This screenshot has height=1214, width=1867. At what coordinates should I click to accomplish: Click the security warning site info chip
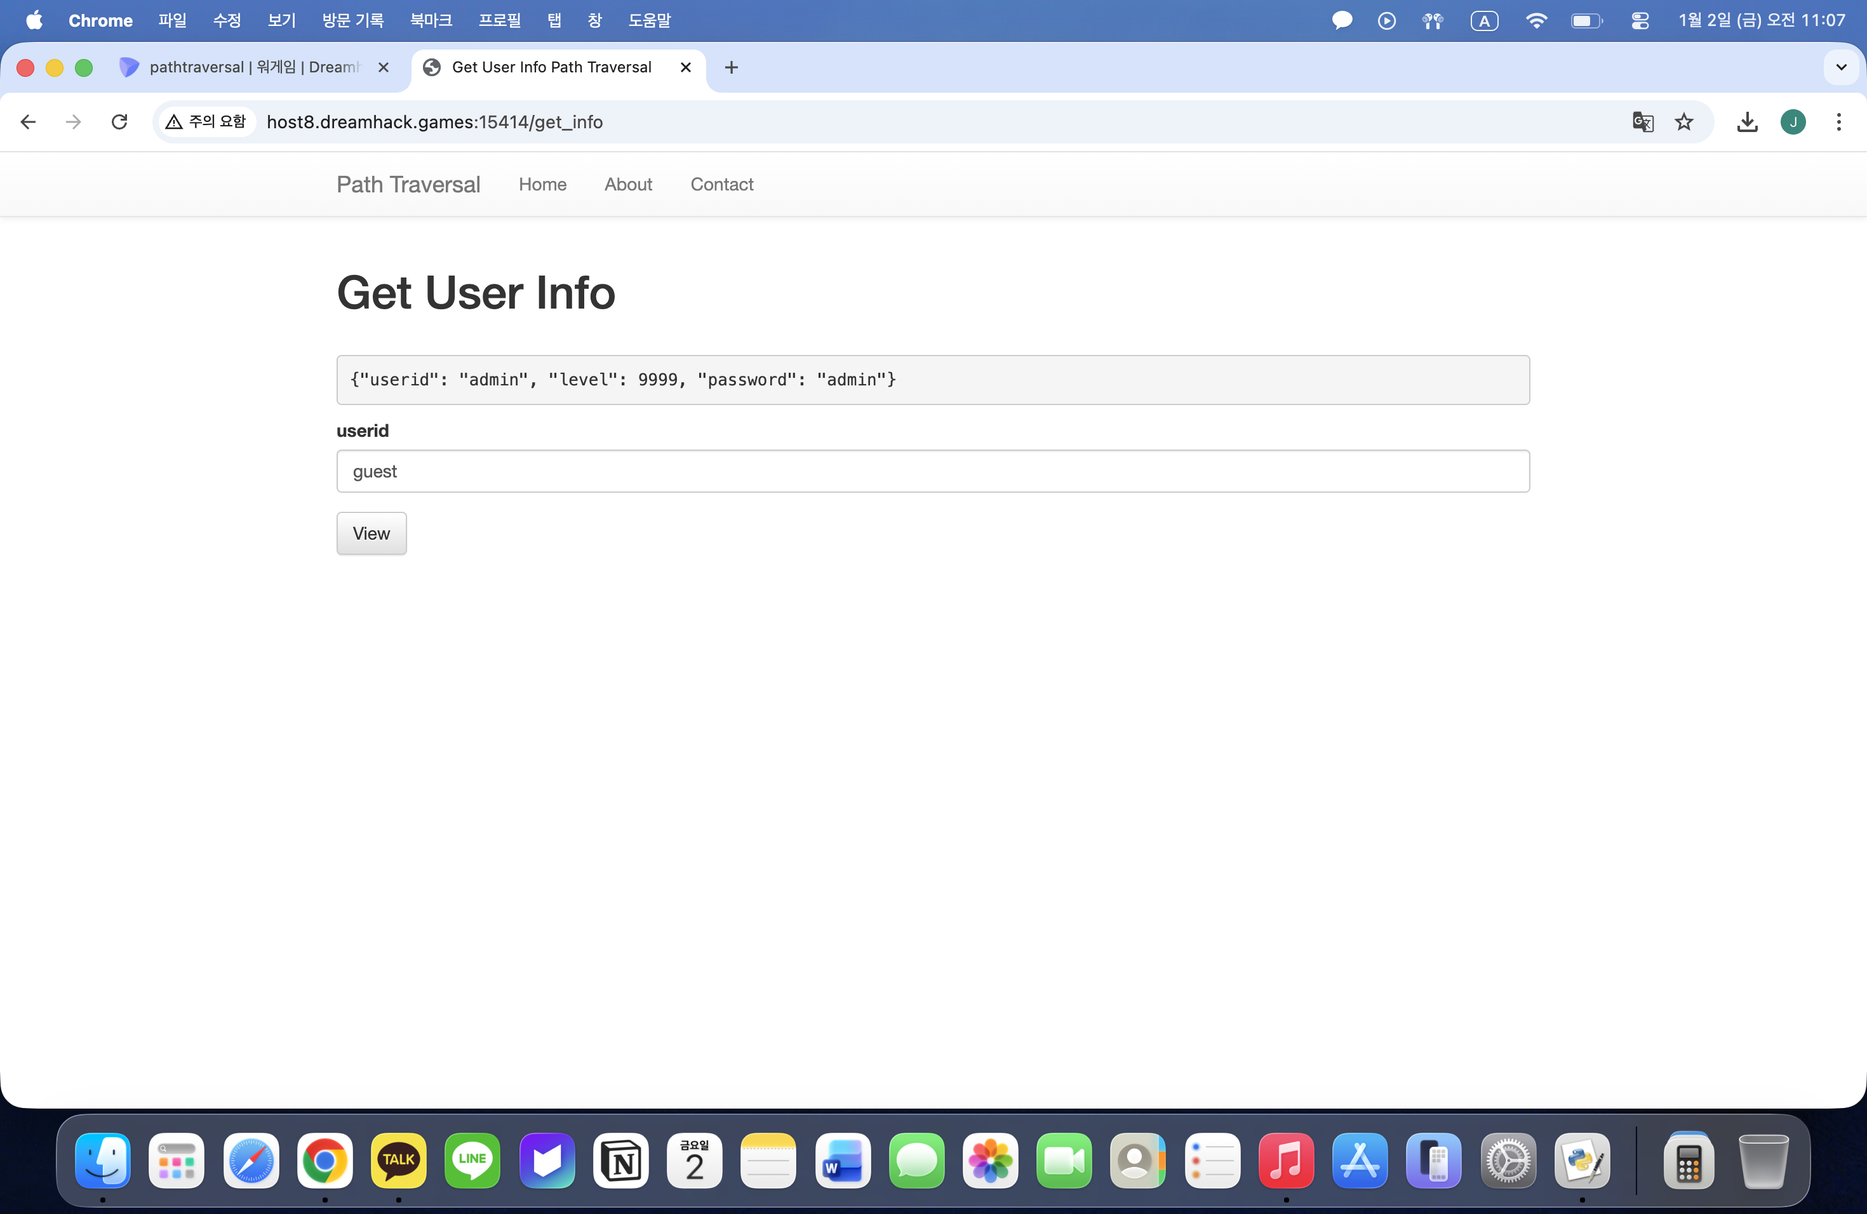tap(207, 121)
